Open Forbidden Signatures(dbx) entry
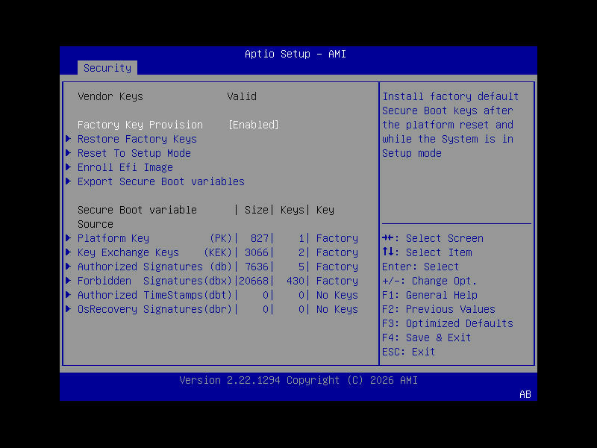 (x=218, y=281)
